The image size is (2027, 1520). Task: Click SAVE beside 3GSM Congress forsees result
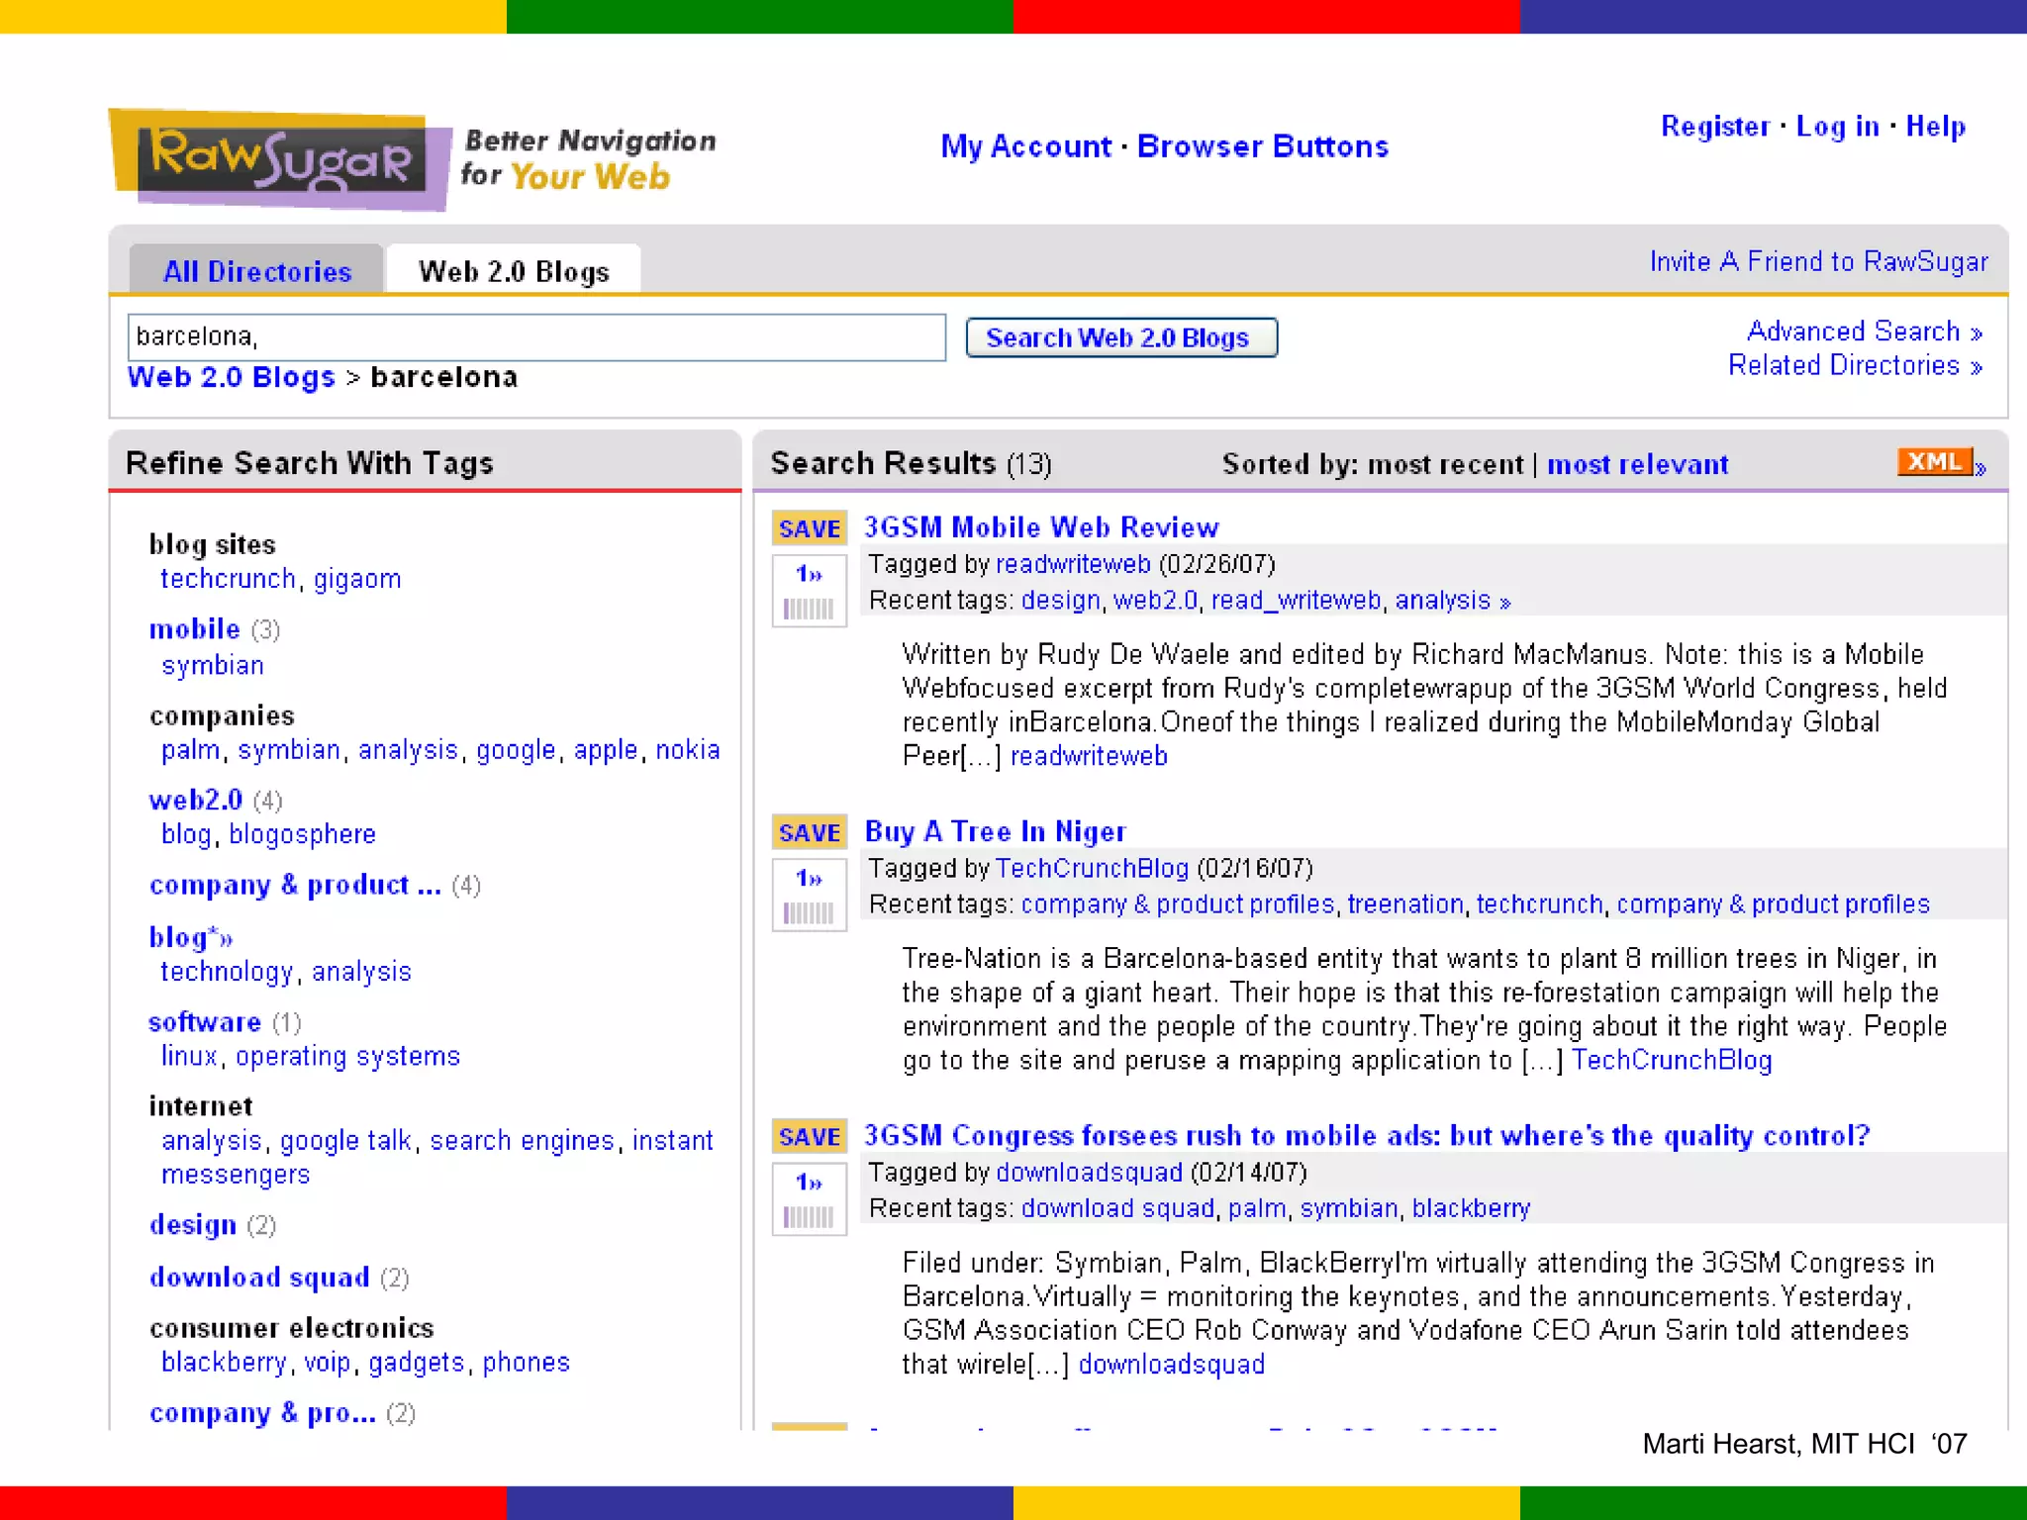(809, 1136)
